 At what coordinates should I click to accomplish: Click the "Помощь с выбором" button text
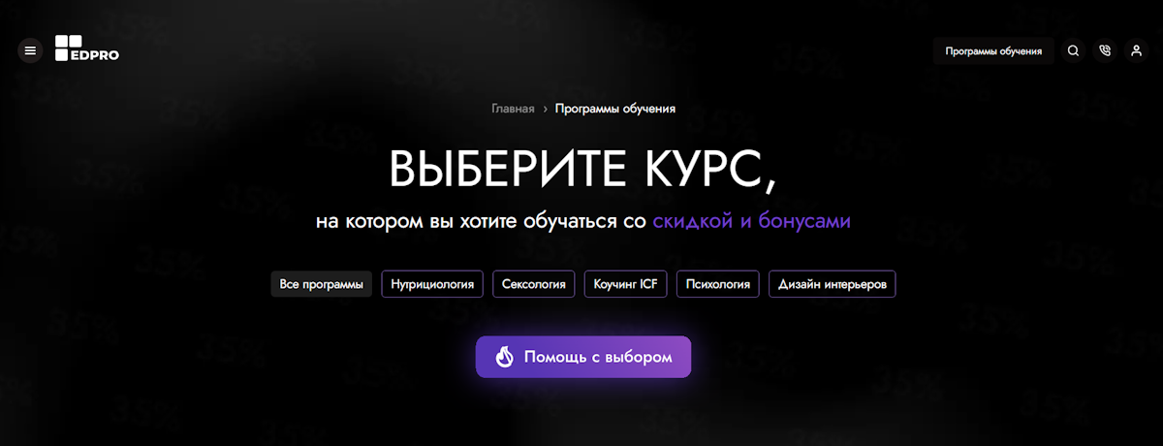pyautogui.click(x=598, y=357)
